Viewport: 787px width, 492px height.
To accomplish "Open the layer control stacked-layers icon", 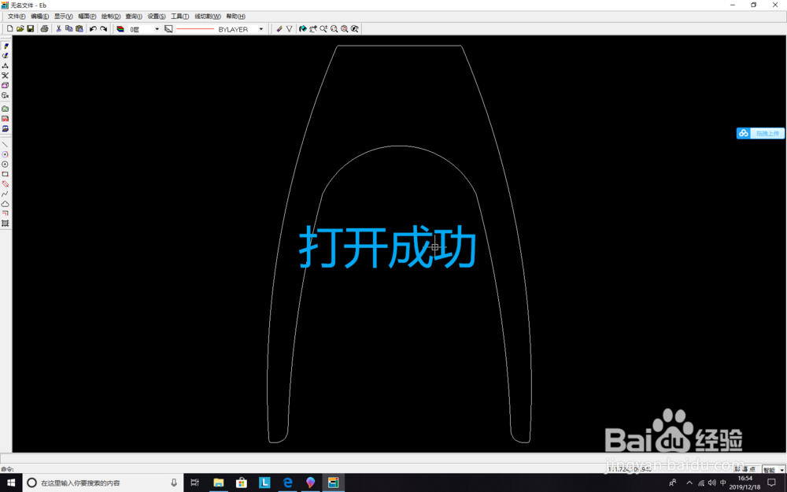I will click(120, 29).
